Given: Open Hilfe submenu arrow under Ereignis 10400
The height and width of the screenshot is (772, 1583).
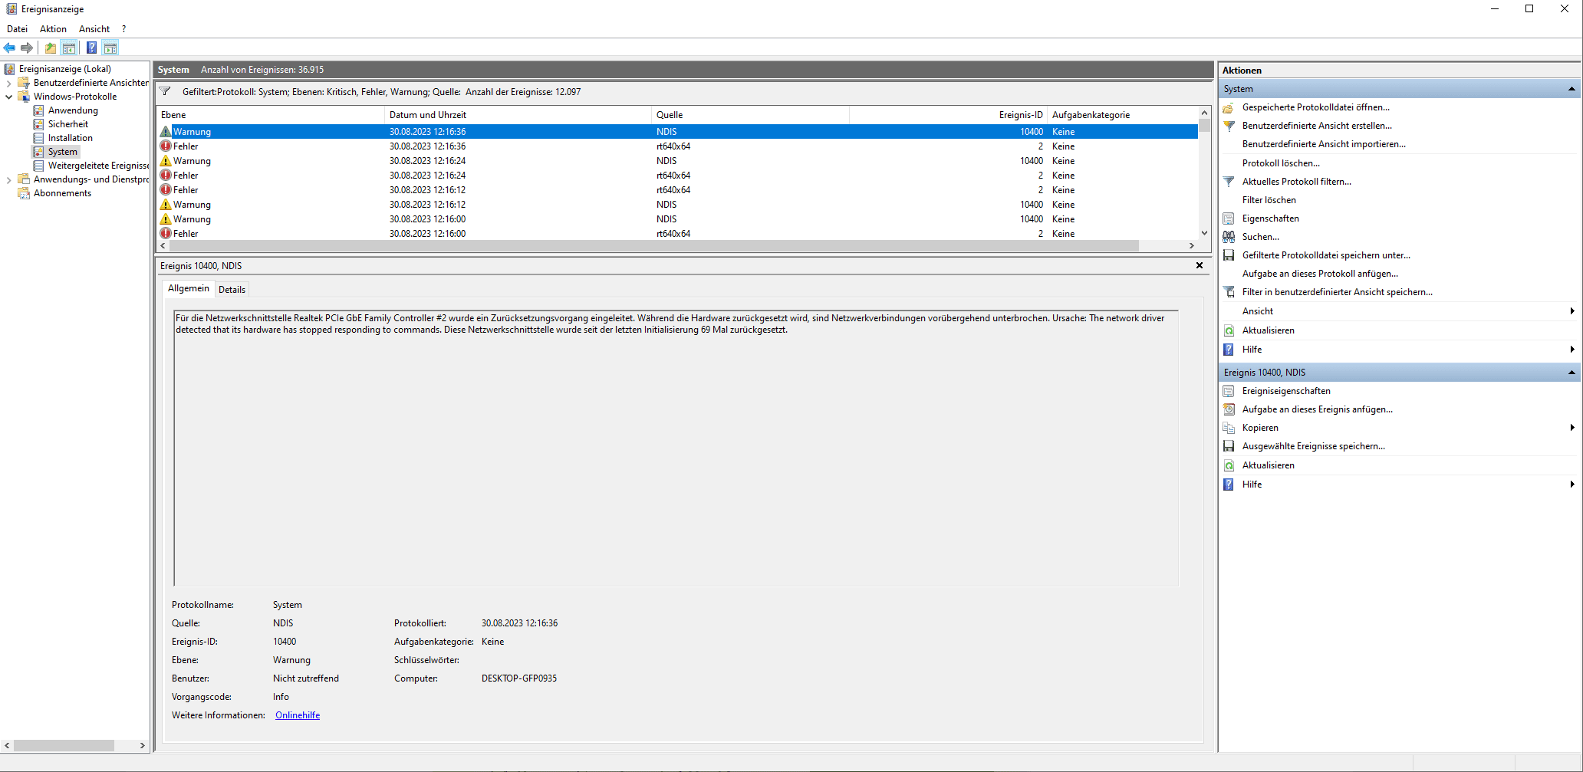Looking at the screenshot, I should tap(1572, 485).
